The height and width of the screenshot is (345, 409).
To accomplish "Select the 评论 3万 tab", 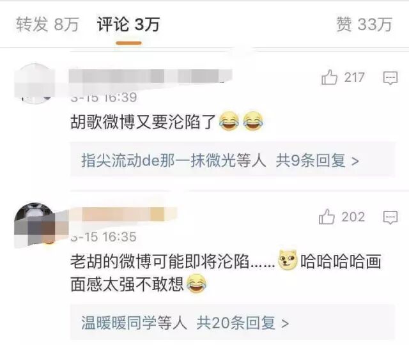I will click(x=128, y=24).
